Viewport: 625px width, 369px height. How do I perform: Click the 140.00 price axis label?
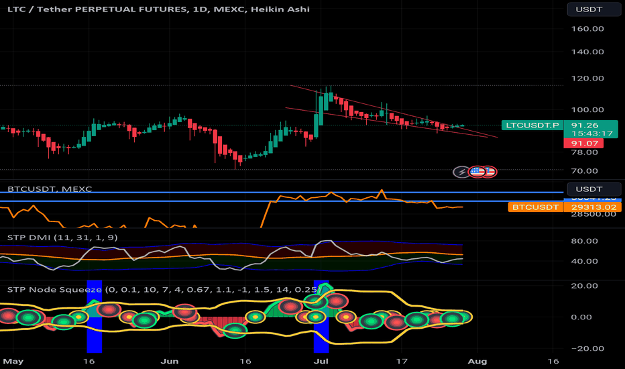587,52
